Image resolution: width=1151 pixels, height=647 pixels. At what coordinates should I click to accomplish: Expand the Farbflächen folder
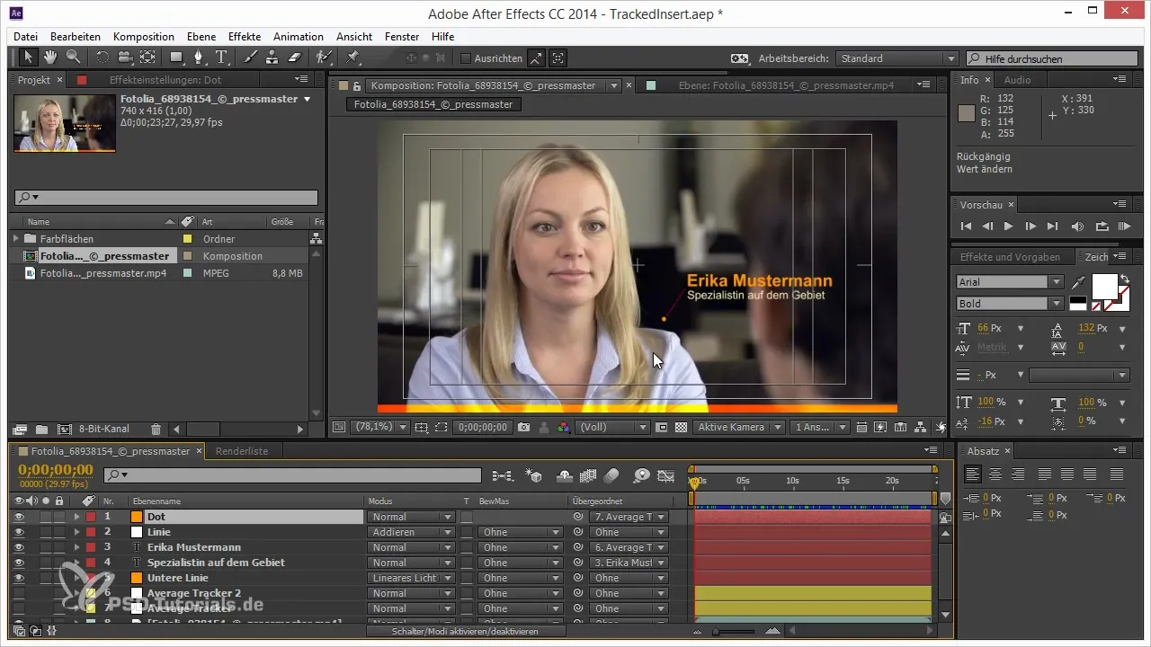16,239
